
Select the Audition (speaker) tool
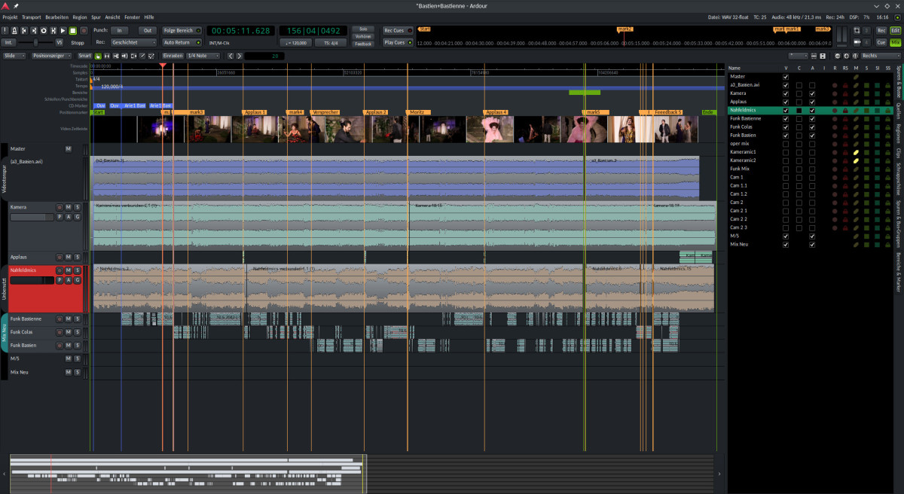click(x=124, y=56)
